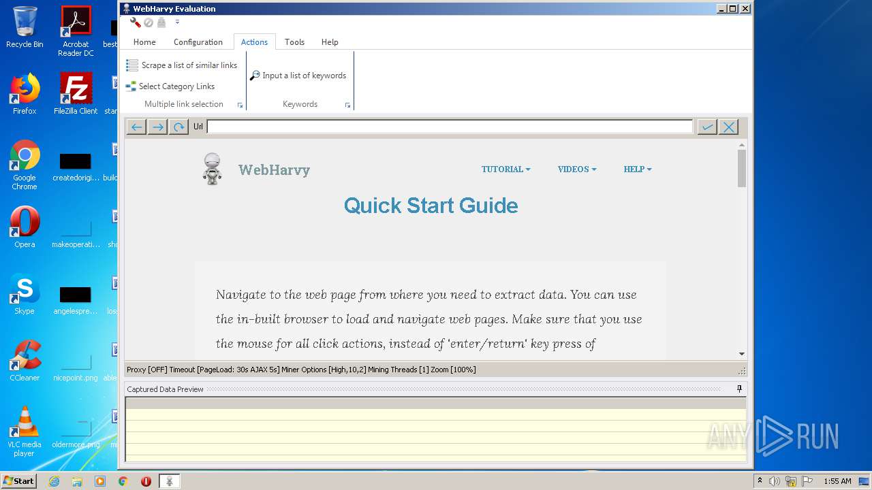This screenshot has width=872, height=490.
Task: Choose Select Category Links
Action: 170,86
